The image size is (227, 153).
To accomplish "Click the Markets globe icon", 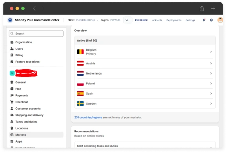I will tap(12, 135).
